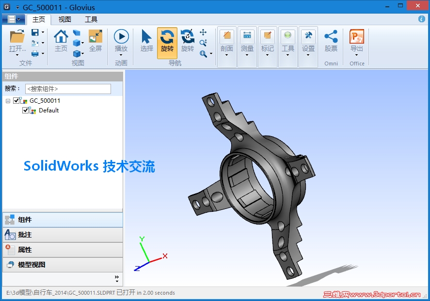Open the Properties (属性) panel tab

point(63,250)
